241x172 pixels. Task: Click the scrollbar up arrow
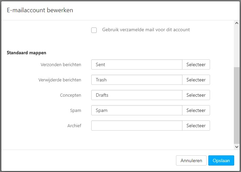(237, 23)
